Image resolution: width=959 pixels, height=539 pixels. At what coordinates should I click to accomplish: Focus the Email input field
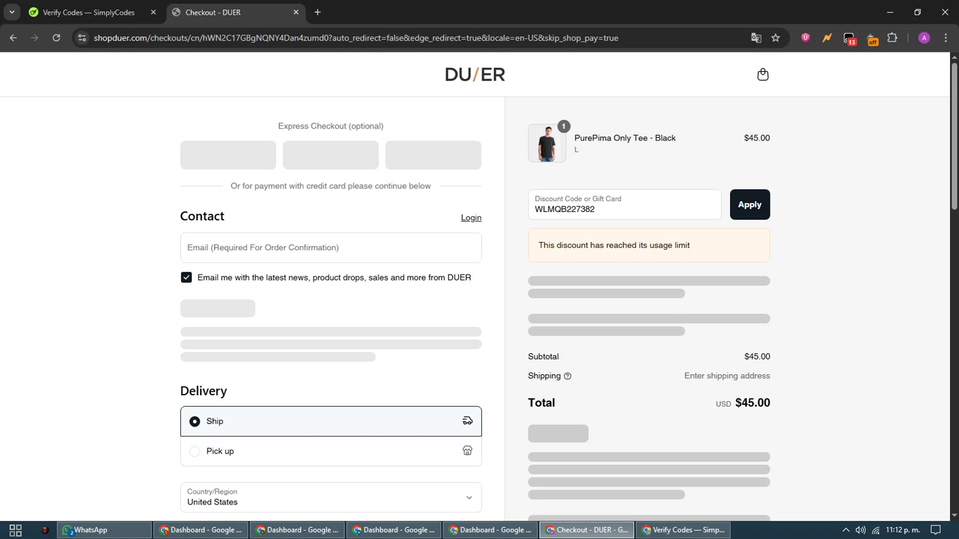(x=331, y=248)
